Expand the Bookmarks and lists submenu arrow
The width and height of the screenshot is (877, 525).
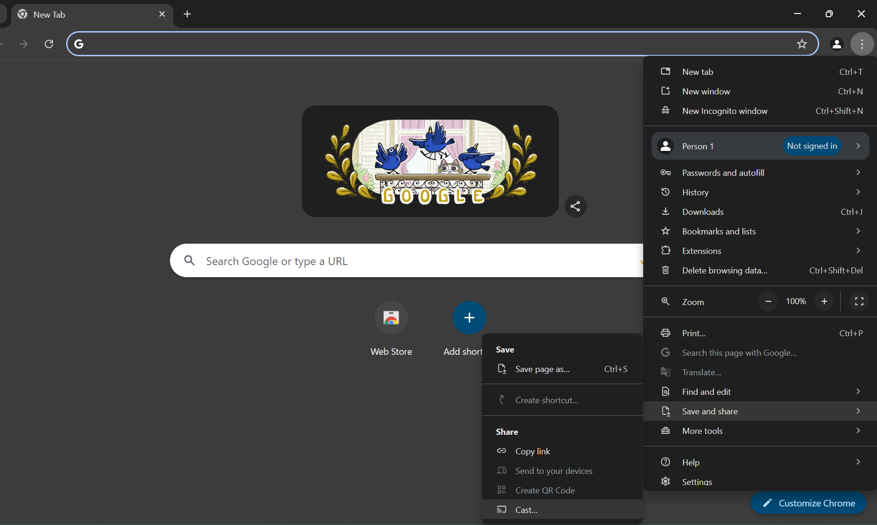[x=858, y=231]
